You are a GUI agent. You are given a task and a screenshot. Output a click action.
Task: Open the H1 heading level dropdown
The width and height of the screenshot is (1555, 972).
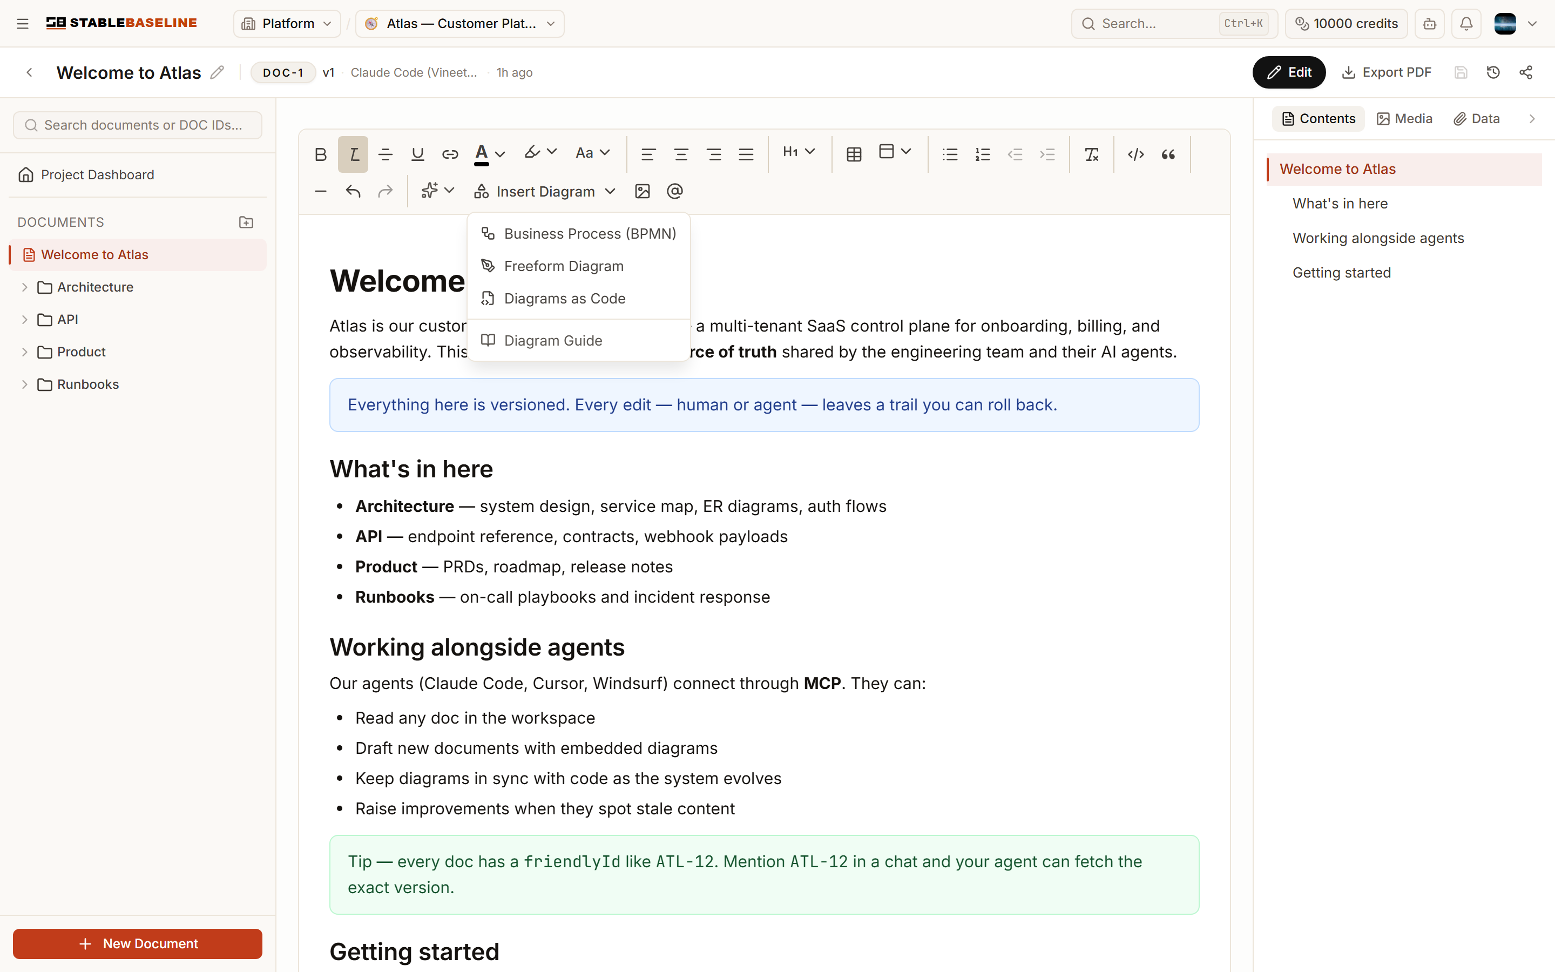tap(799, 152)
